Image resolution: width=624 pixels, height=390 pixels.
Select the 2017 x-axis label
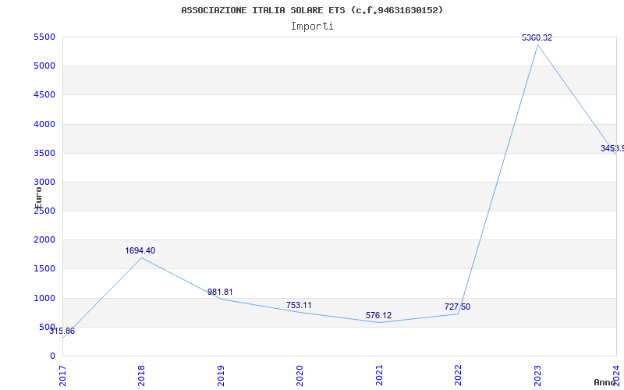(x=62, y=375)
